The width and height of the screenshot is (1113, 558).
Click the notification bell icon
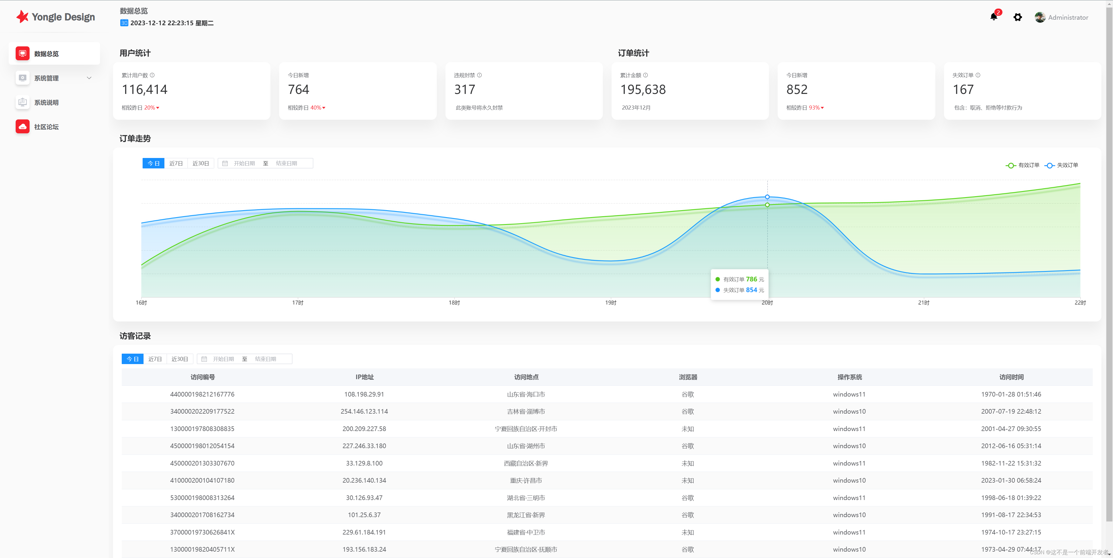tap(993, 17)
